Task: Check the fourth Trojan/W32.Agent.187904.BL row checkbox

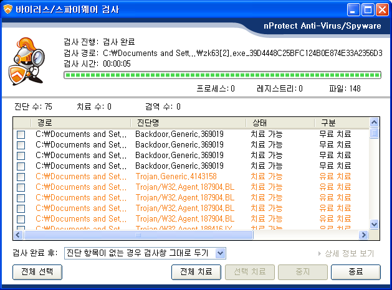Action: tap(21, 219)
